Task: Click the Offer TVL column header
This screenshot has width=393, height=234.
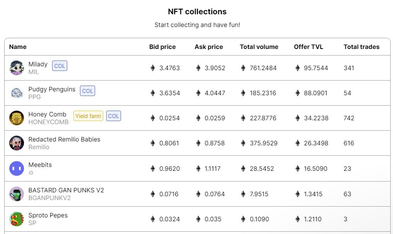Action: click(308, 47)
